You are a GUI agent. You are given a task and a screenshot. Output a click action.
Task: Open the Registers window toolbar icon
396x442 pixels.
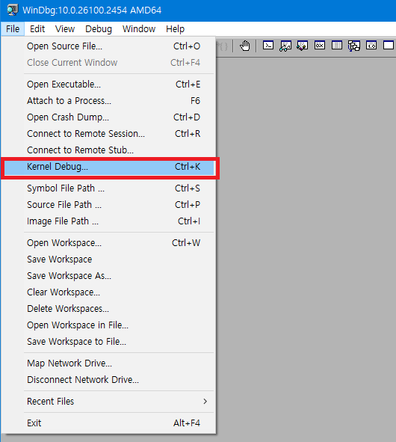tap(320, 46)
